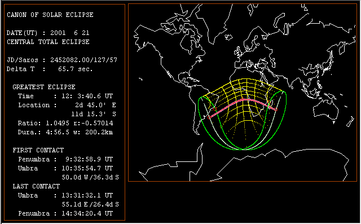361x224 pixels.
Task: Click the 11d 15.3' S latitude value
Action: (x=94, y=114)
